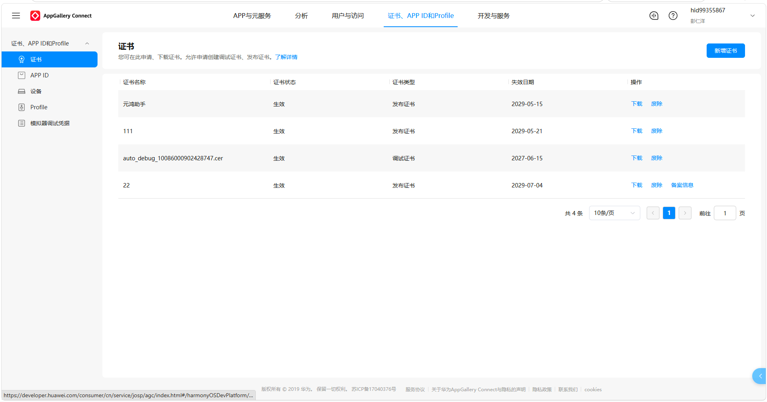Click the 2027-06-15 expiry date

coord(527,158)
